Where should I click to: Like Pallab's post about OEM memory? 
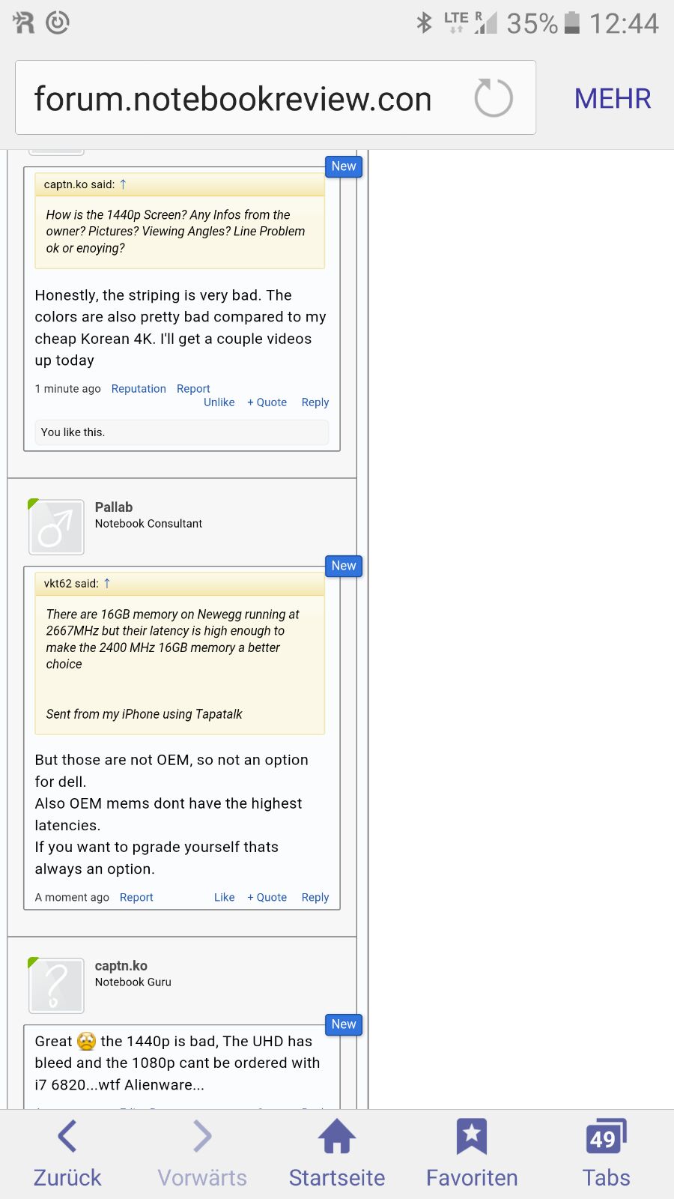(x=225, y=898)
